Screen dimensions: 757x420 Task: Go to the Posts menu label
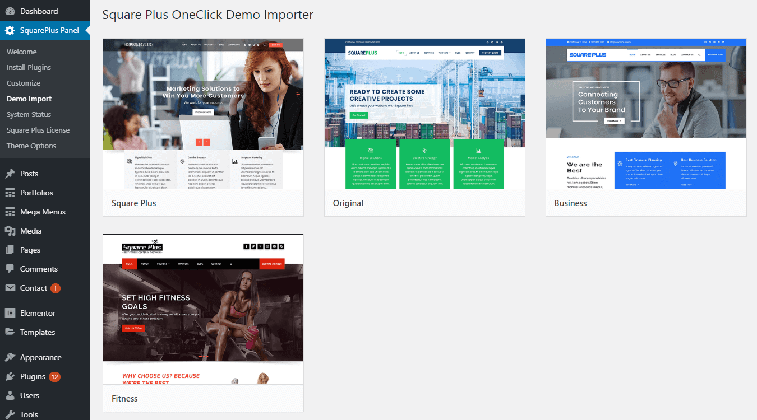[29, 174]
